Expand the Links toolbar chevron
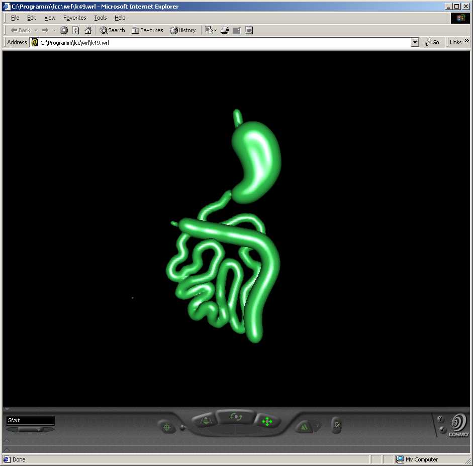This screenshot has width=473, height=466. tap(466, 41)
